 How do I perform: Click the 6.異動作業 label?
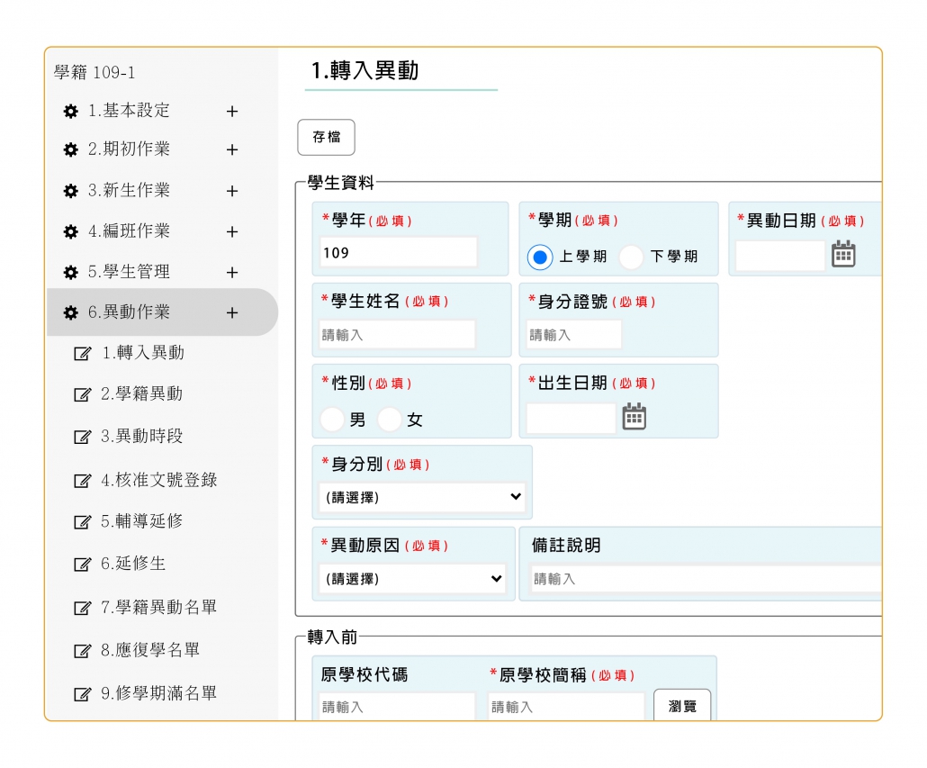(129, 312)
